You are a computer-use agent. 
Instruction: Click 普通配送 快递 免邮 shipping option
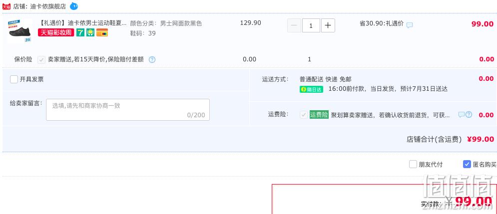pyautogui.click(x=326, y=79)
